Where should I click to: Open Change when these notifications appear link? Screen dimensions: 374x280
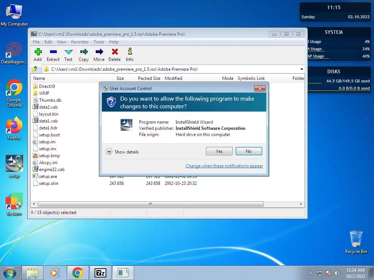(x=224, y=166)
